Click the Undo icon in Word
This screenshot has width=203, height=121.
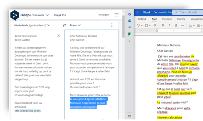139,25
